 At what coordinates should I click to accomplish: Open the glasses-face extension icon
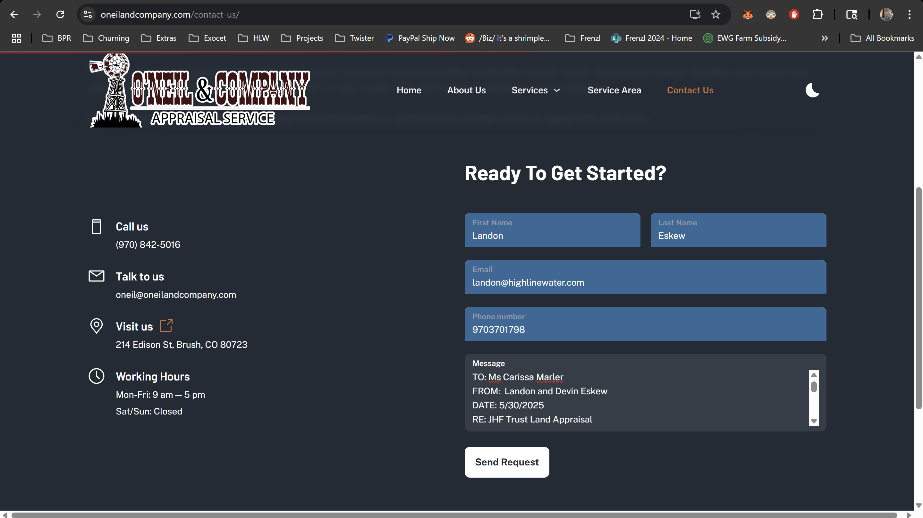click(771, 14)
